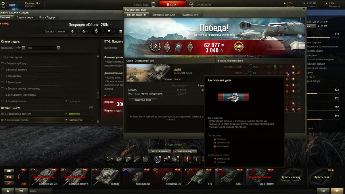The width and height of the screenshot is (345, 194).
Task: Select task ТТ-9. Сокрушающий удар
Action: [47, 64]
